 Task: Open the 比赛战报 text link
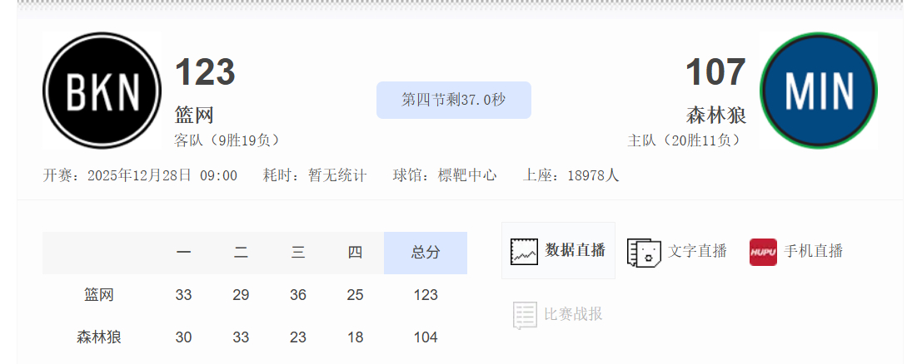pyautogui.click(x=573, y=314)
